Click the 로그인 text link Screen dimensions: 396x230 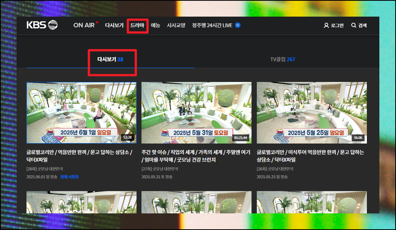click(337, 25)
